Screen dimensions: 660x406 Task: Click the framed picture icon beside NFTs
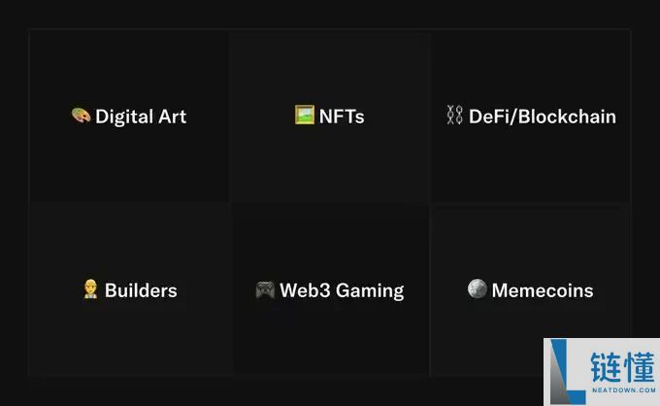point(305,115)
